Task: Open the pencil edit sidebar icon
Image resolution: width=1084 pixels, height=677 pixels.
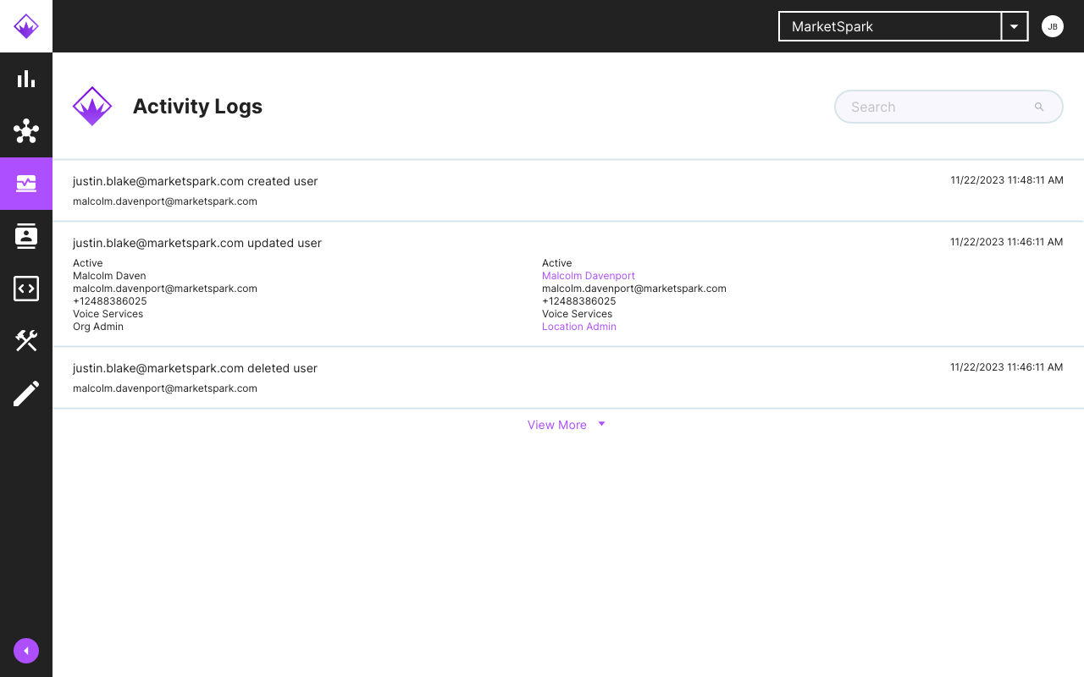Action: pos(26,394)
